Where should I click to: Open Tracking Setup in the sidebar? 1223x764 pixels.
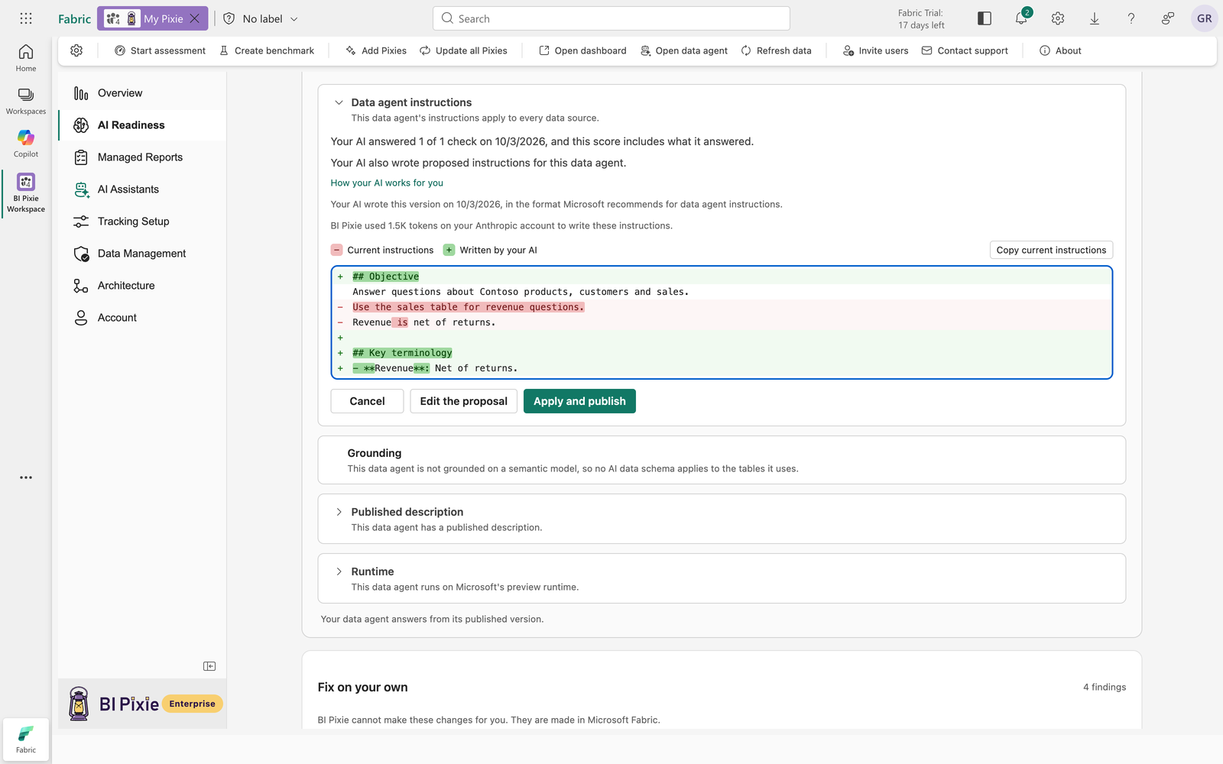pos(142,222)
